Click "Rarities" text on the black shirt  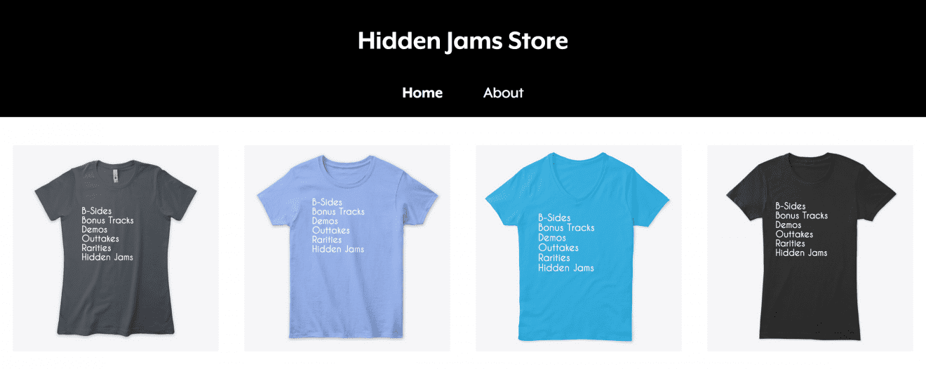[790, 243]
